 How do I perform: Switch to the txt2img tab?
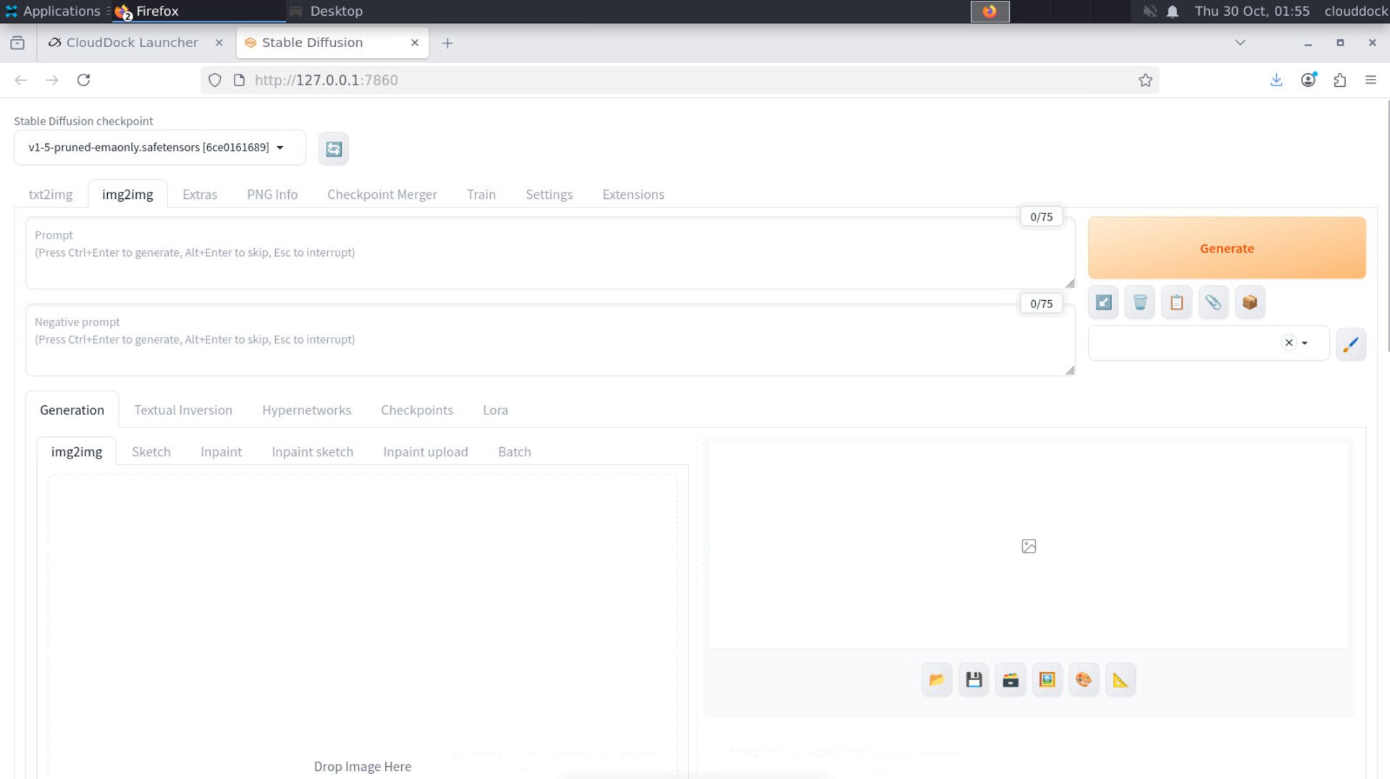(51, 195)
